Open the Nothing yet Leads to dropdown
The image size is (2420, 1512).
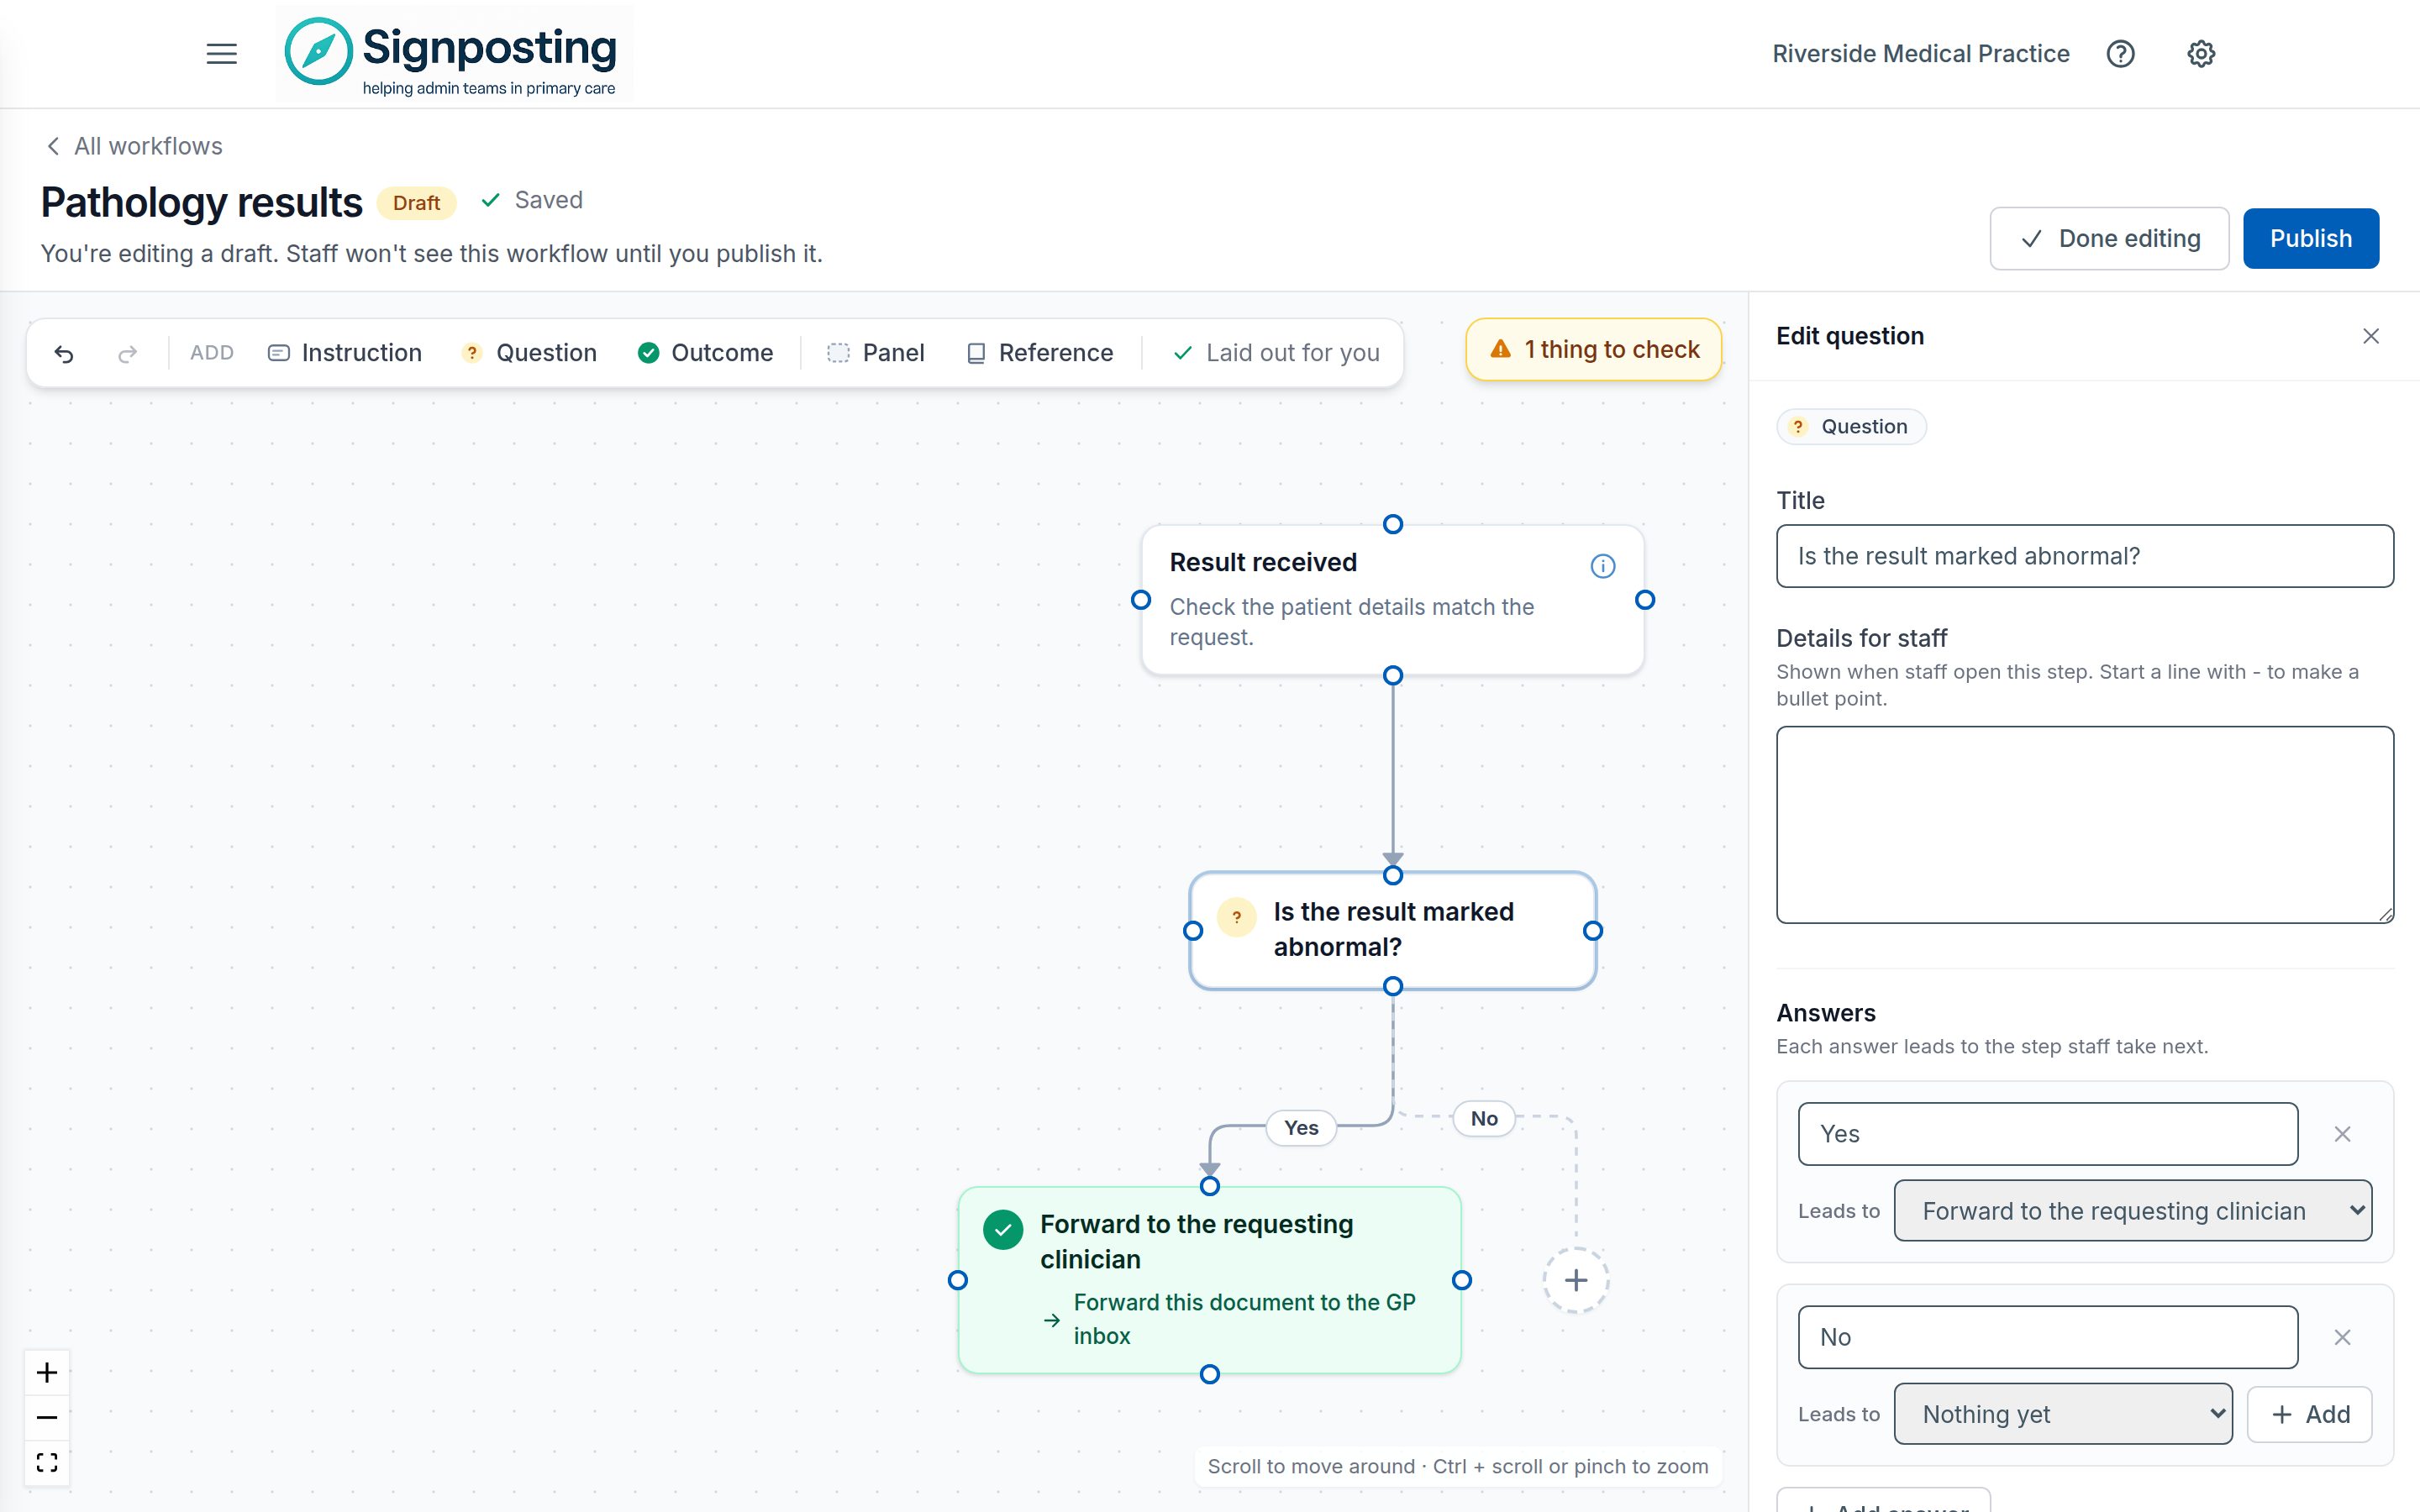coord(2063,1414)
